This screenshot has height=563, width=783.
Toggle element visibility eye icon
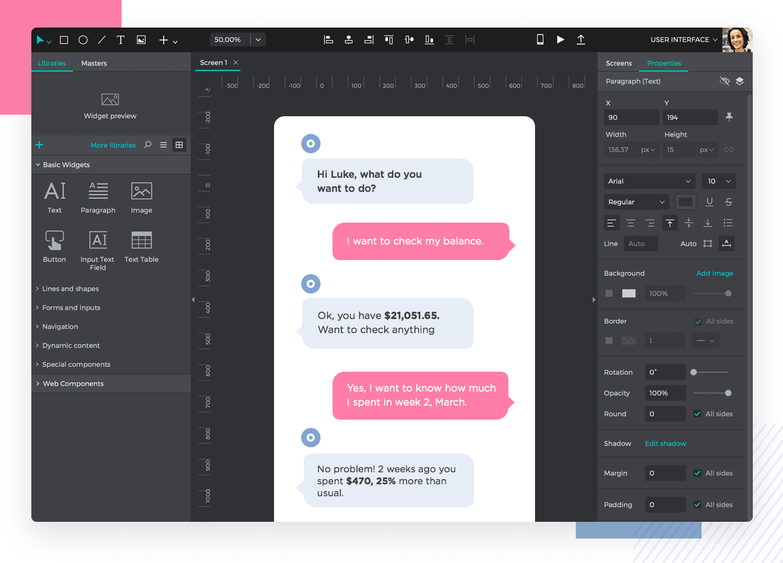pos(725,81)
